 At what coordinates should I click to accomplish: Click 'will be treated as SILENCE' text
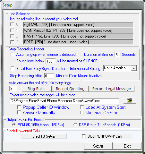pyautogui.click(x=77, y=61)
